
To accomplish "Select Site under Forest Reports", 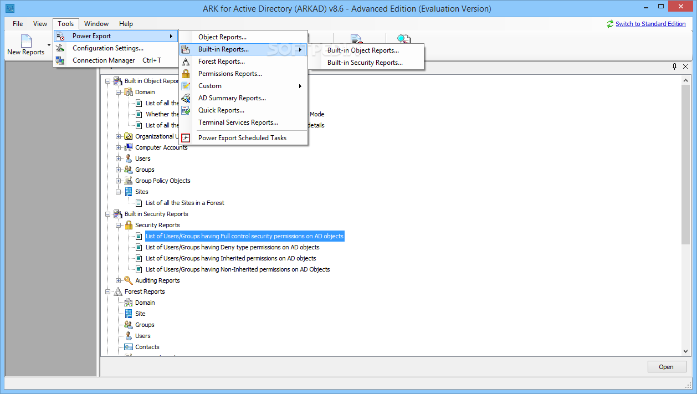I will pyautogui.click(x=140, y=314).
